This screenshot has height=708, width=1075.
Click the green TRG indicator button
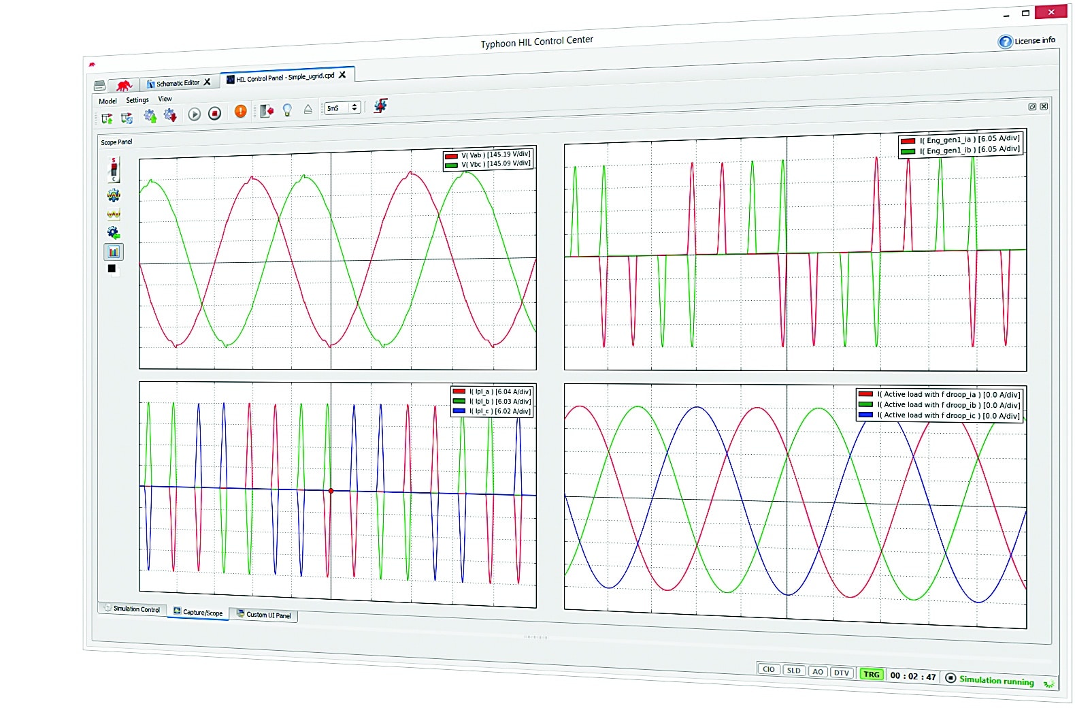872,675
